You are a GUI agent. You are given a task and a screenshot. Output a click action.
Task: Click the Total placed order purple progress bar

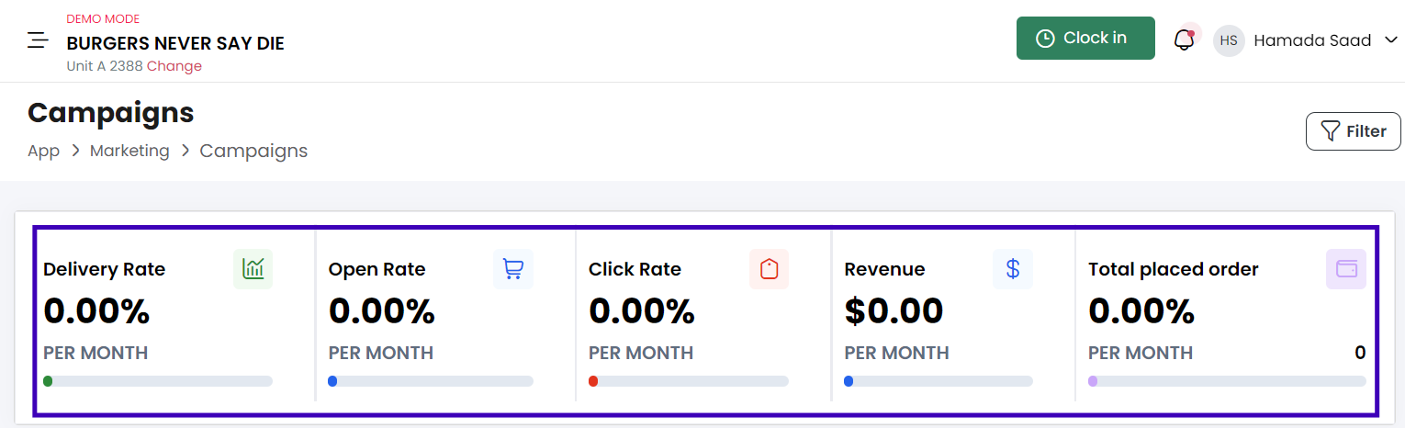[1227, 381]
